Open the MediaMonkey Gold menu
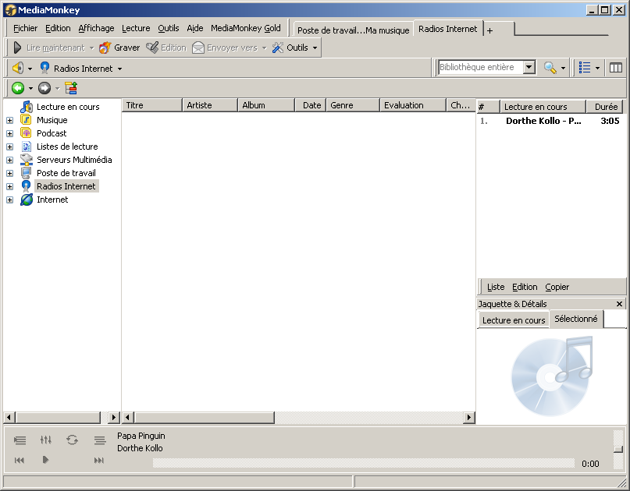Viewport: 630px width, 491px height. coord(245,28)
